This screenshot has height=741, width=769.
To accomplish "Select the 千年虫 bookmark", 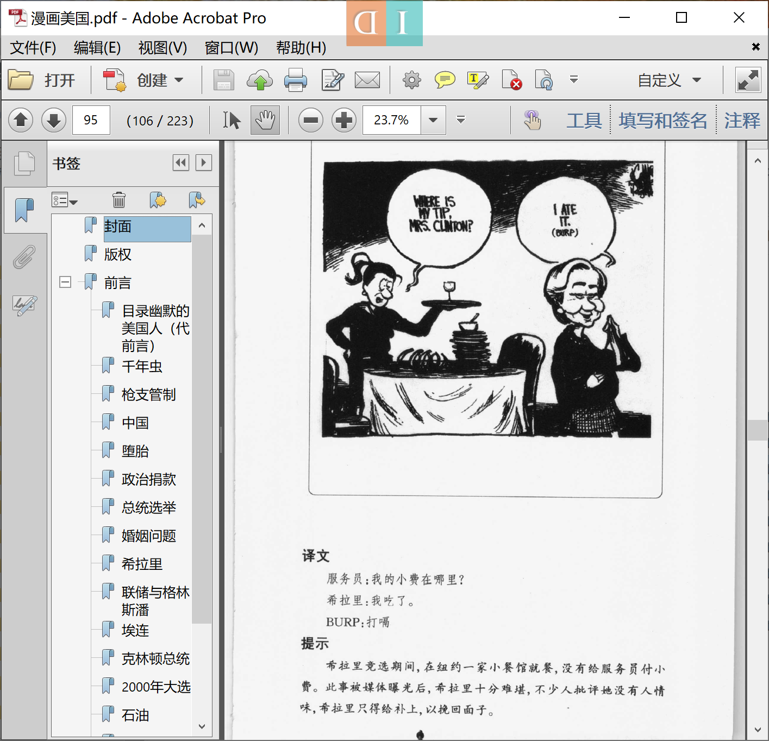I will point(142,366).
